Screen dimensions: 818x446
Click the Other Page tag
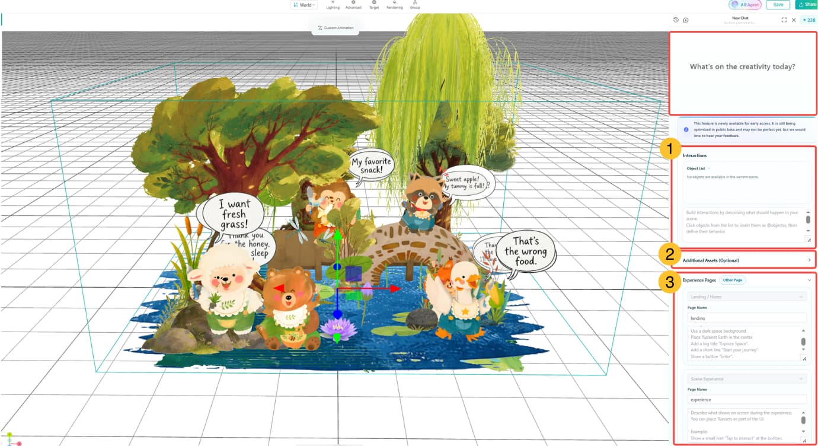(x=732, y=280)
